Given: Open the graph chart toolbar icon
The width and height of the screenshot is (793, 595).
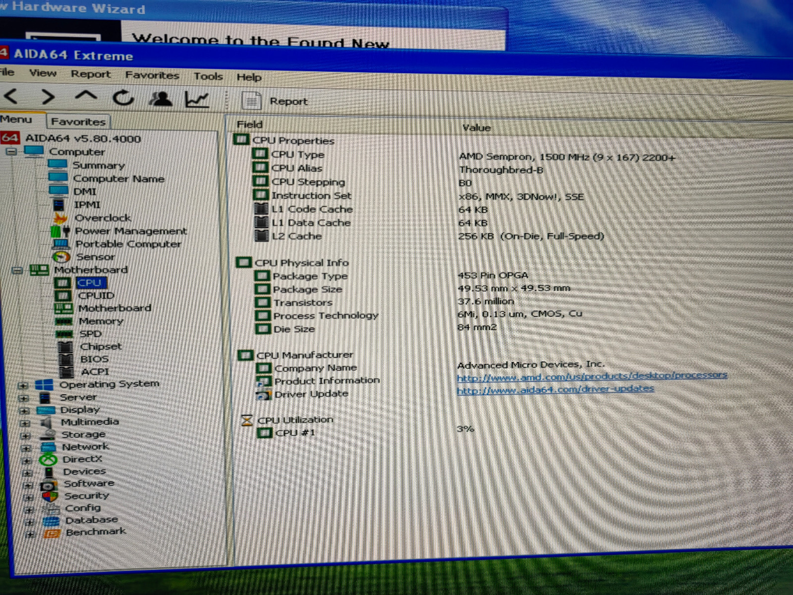Looking at the screenshot, I should (197, 99).
